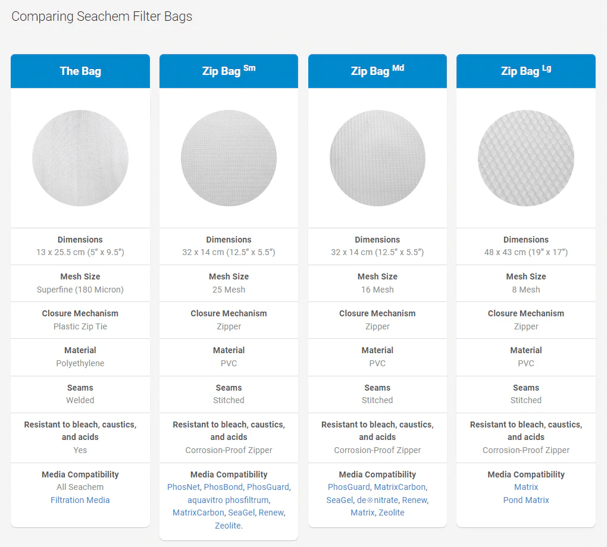Open Renew link in Zip Bag Sm column
This screenshot has height=547, width=607.
click(x=271, y=512)
